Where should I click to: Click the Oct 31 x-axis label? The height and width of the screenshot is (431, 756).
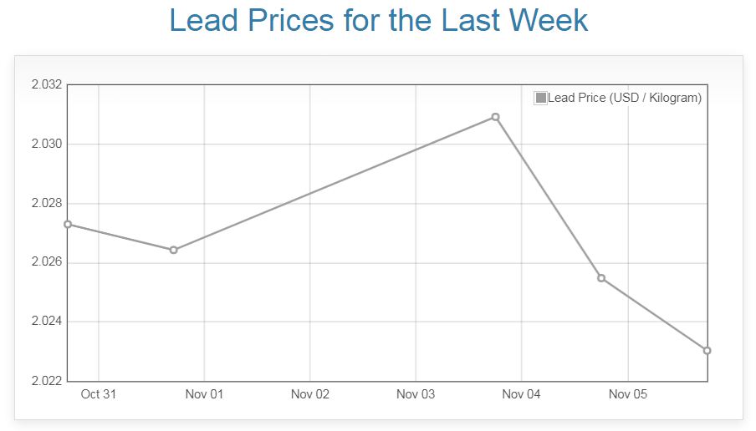[x=99, y=394]
